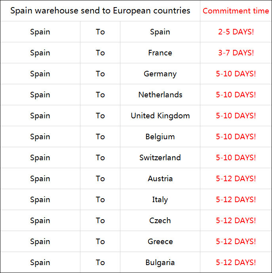Viewport: 272px width, 273px height.
Task: Click the Switzerland destination cell
Action: (x=160, y=157)
